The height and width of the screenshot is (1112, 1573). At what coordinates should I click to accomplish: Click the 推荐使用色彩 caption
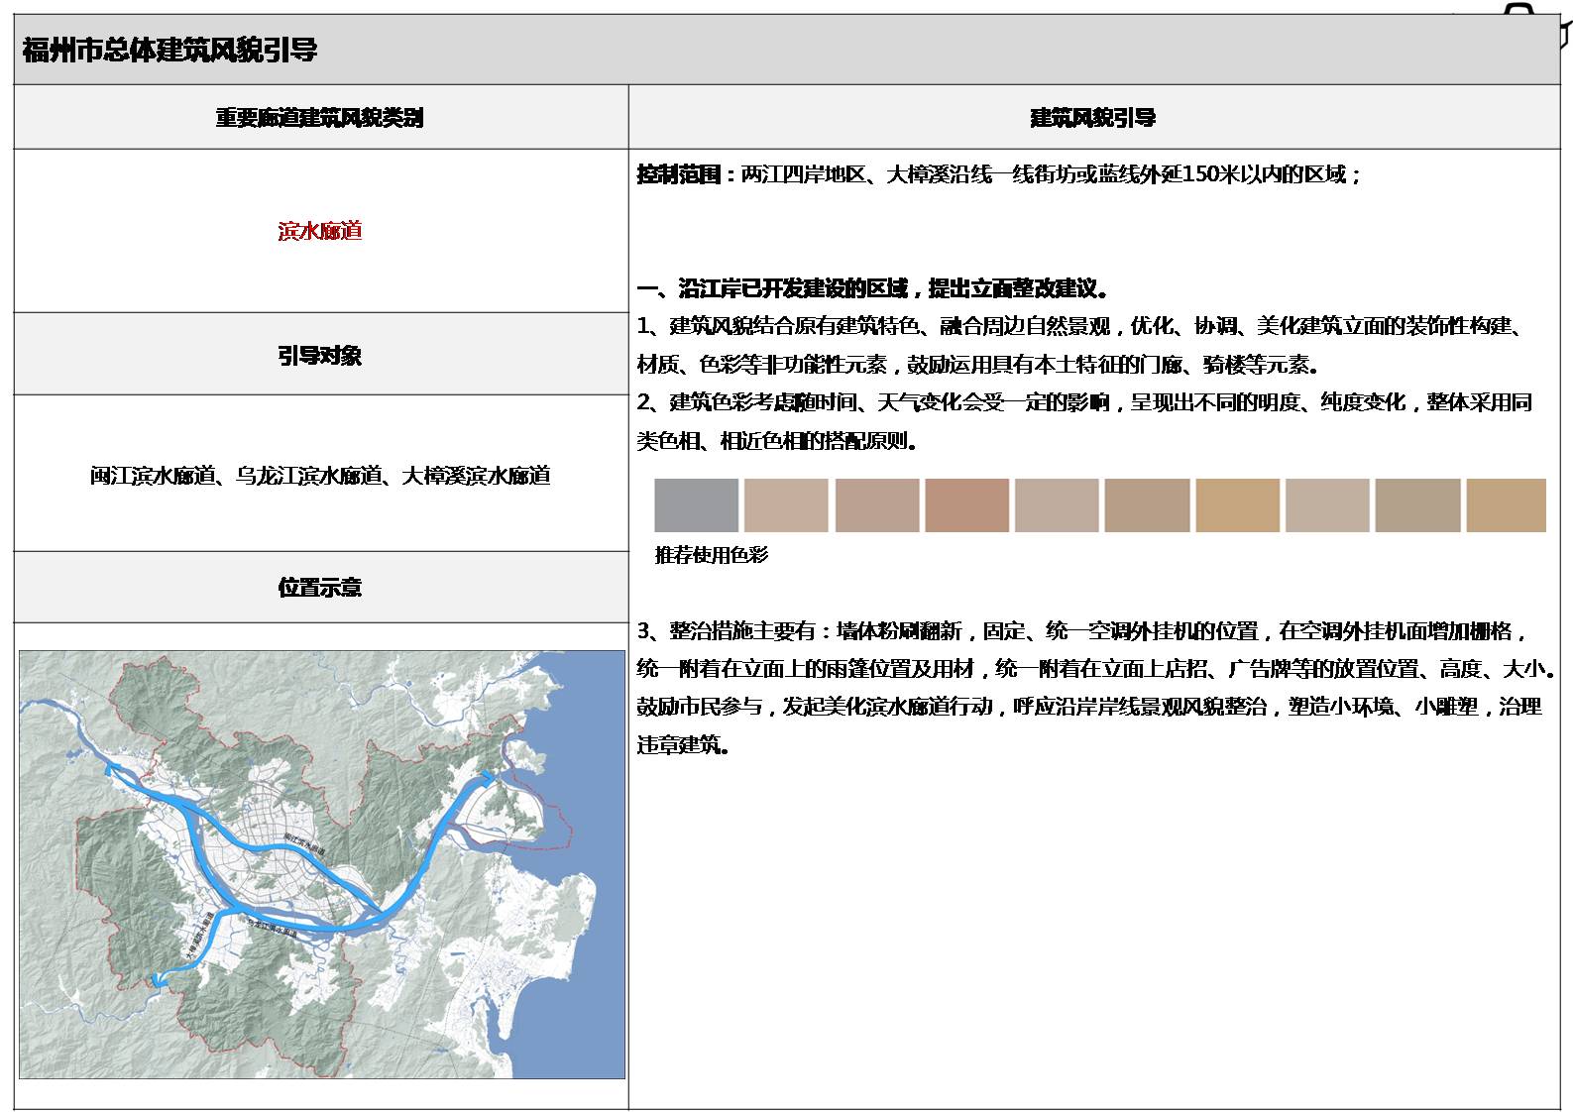711,555
